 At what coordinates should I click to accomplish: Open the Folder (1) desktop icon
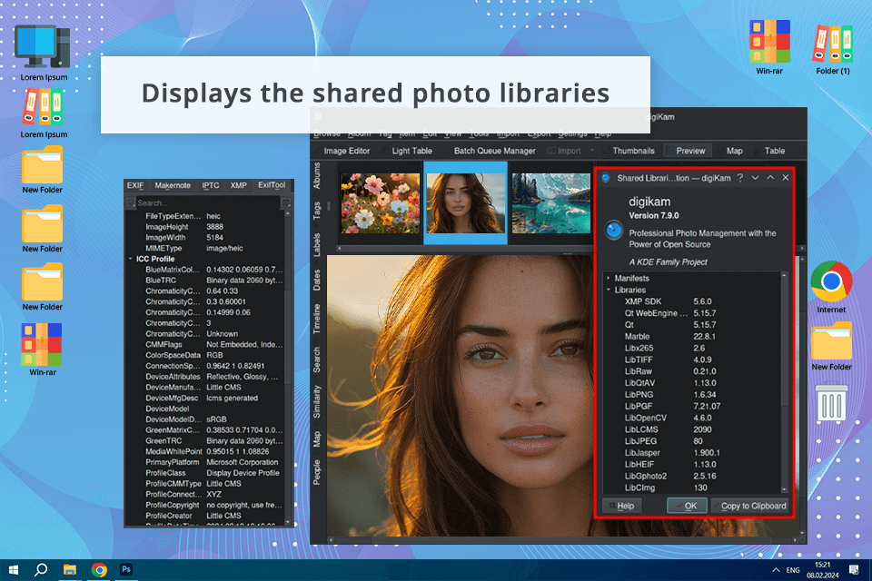point(833,49)
